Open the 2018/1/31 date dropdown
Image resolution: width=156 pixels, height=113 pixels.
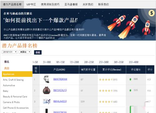pyautogui.click(x=10, y=52)
